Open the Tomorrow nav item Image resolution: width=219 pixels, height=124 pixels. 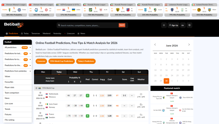[36, 33]
